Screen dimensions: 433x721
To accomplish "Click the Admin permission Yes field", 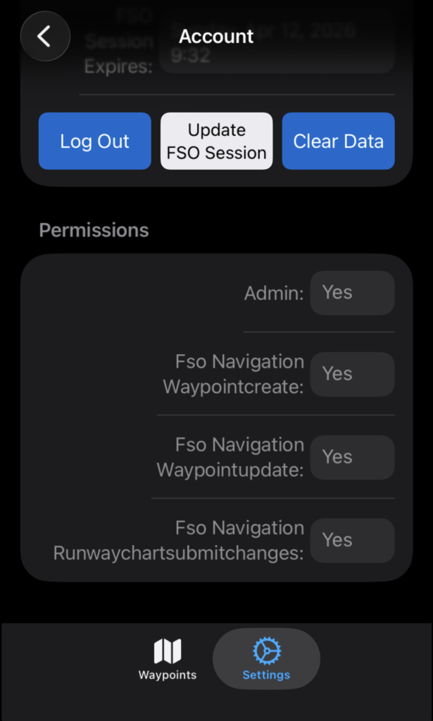I will [x=352, y=293].
